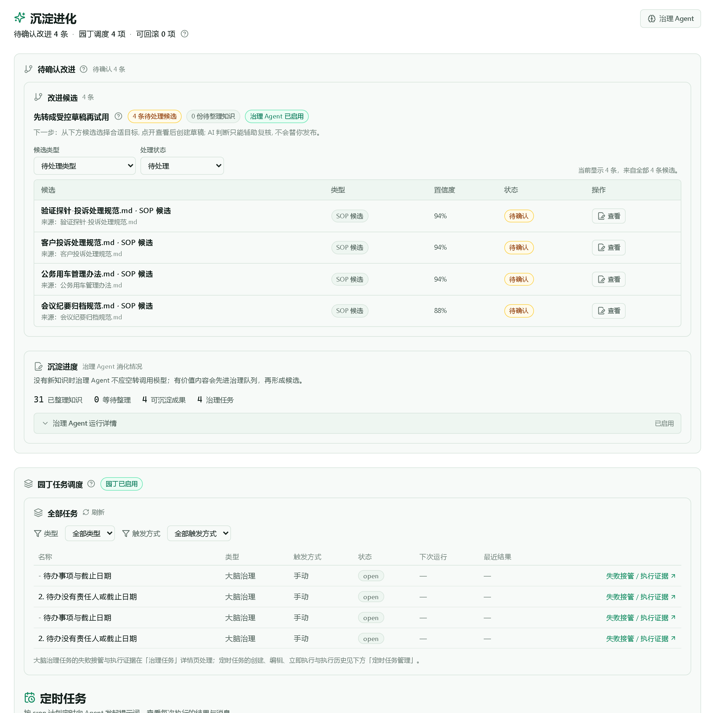Click 待确认 status of 会议纪要归档规范 row
The image size is (715, 713).
[x=519, y=311]
